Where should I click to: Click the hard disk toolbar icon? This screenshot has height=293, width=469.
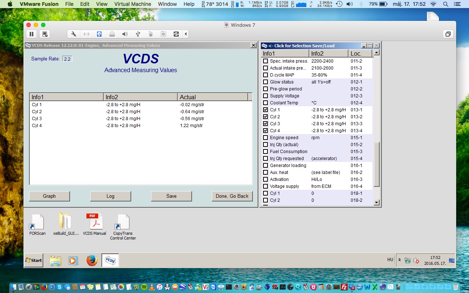tap(99, 34)
